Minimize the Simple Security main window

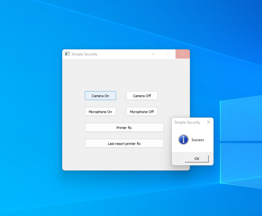point(153,54)
